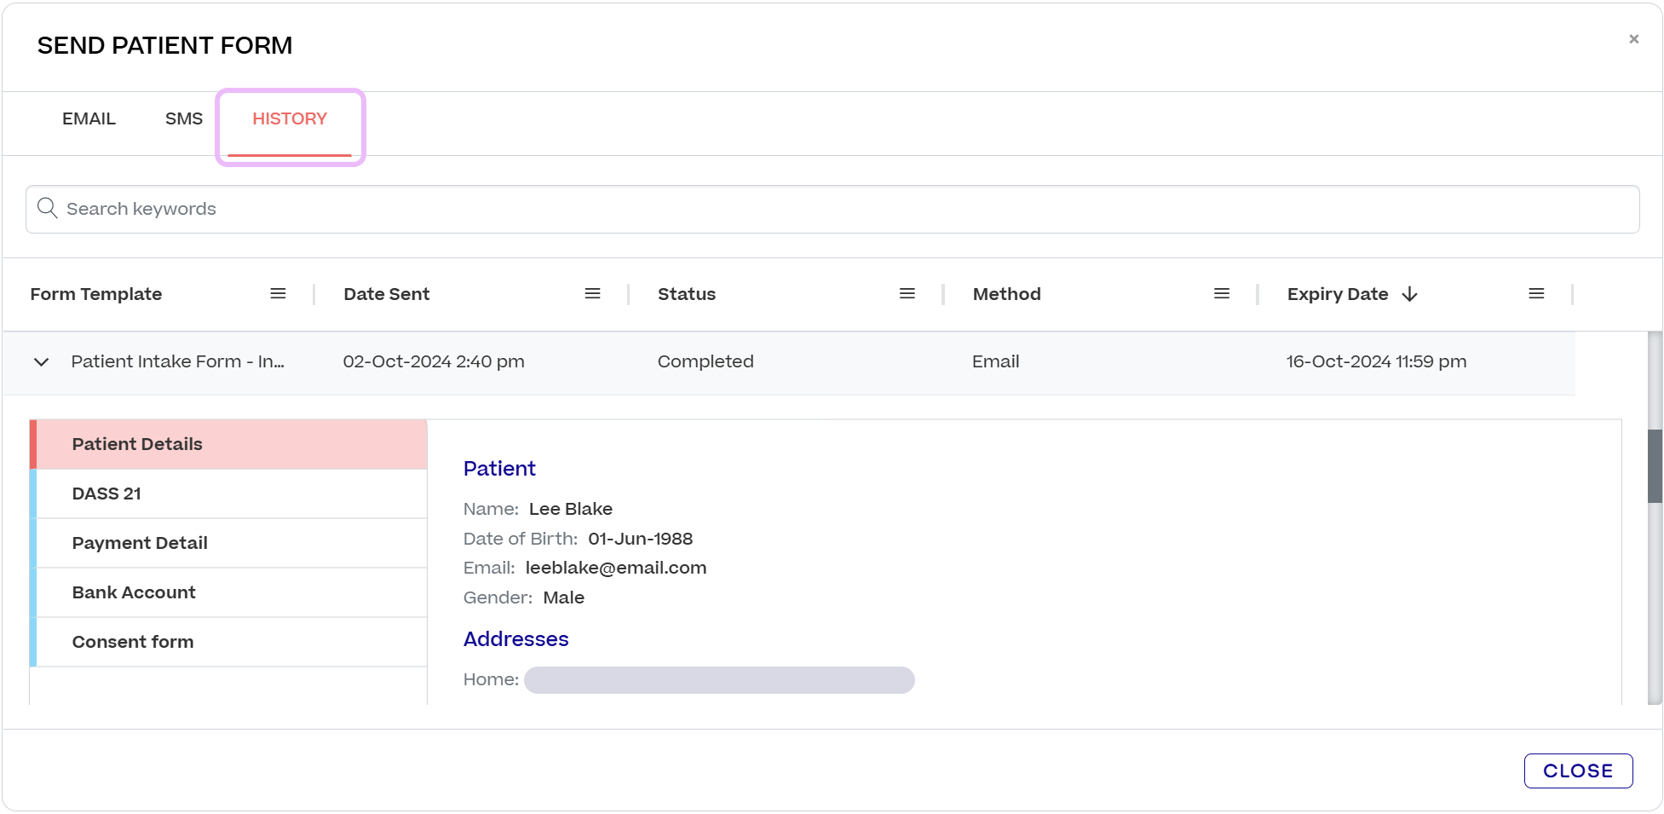Expand the Status column filter options
Viewport: 1664px width, 814px height.
click(x=907, y=293)
